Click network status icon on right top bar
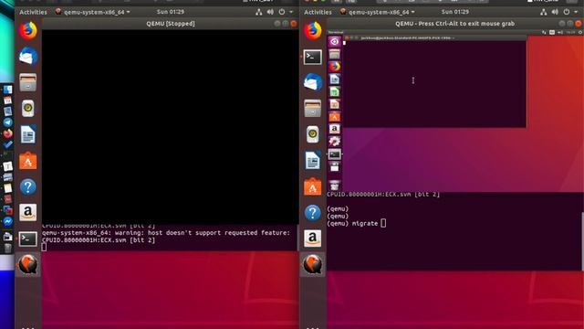Screen dimensions: 584x329 pyautogui.click(x=544, y=12)
